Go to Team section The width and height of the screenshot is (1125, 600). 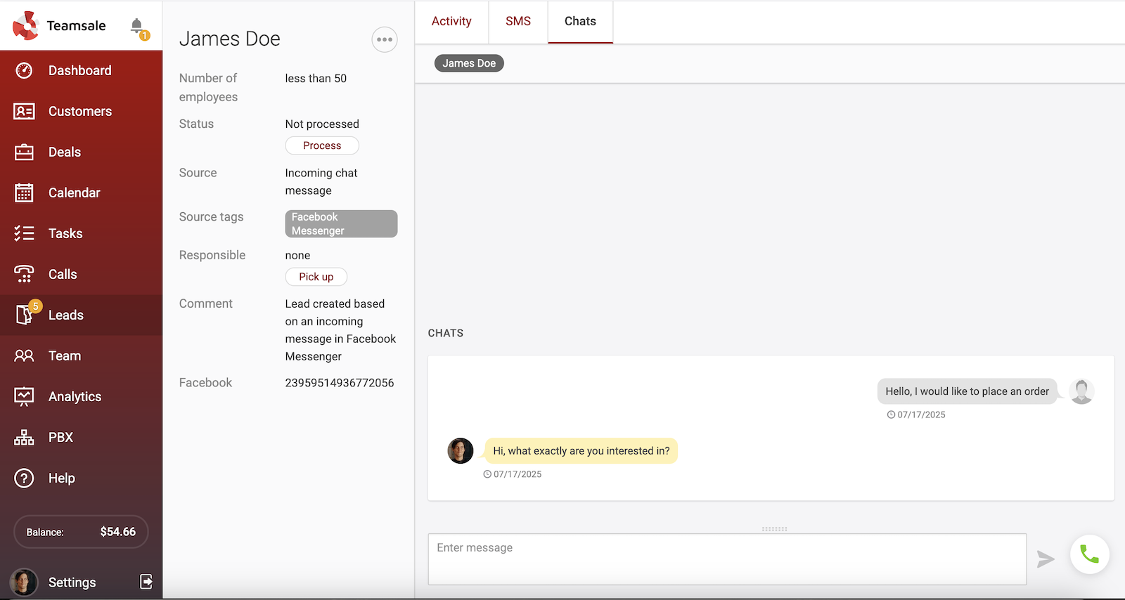(x=81, y=356)
